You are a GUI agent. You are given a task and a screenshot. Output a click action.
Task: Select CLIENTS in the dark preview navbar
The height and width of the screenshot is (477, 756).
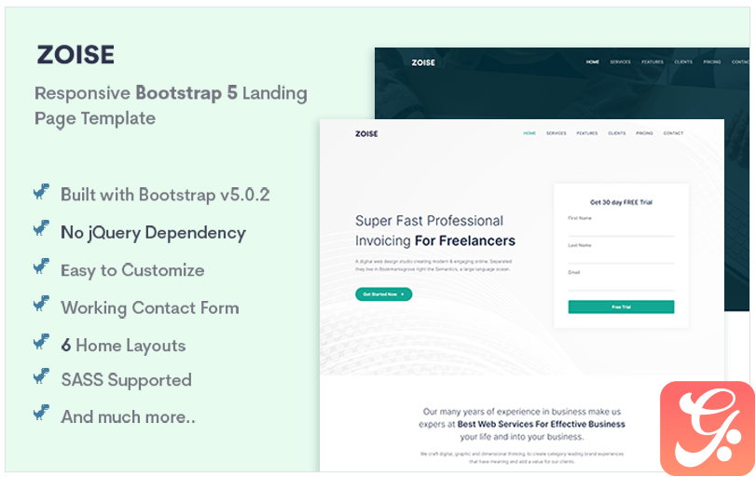tap(683, 61)
